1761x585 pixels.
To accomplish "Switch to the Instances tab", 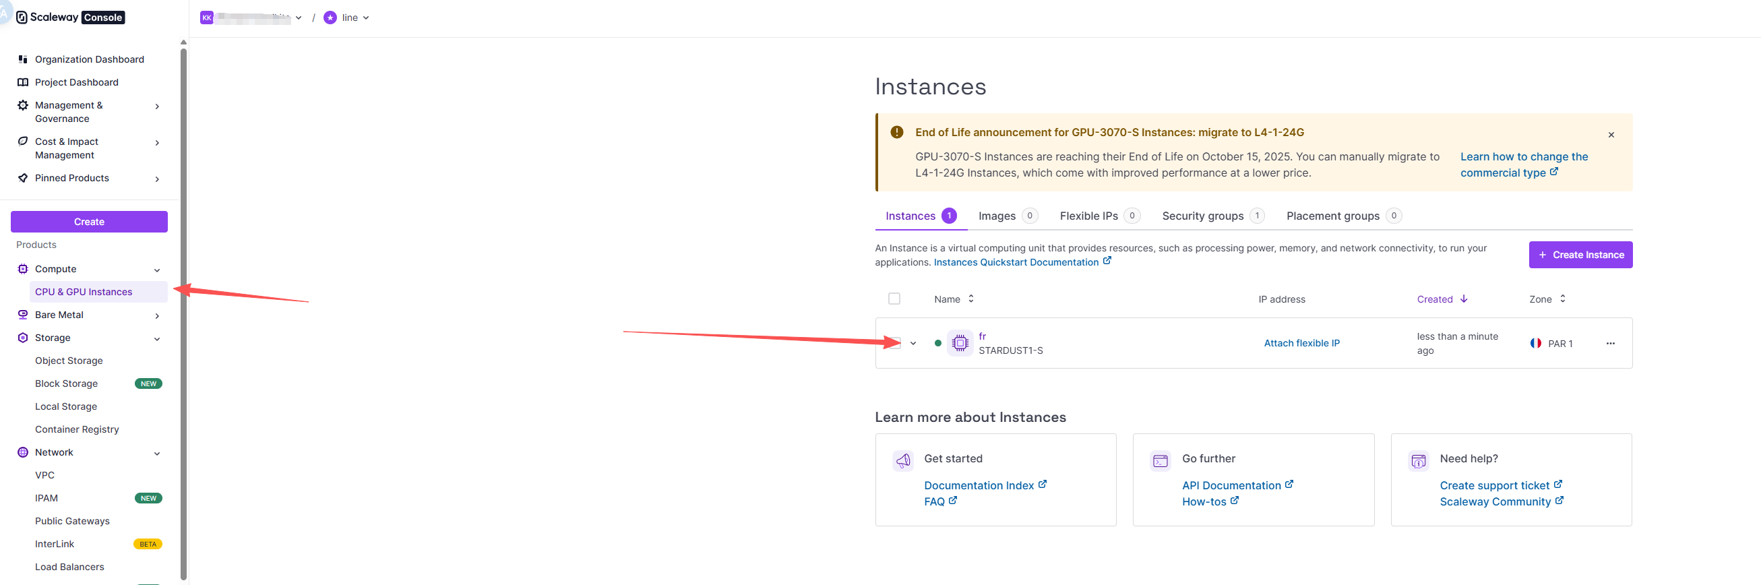I will click(x=921, y=216).
